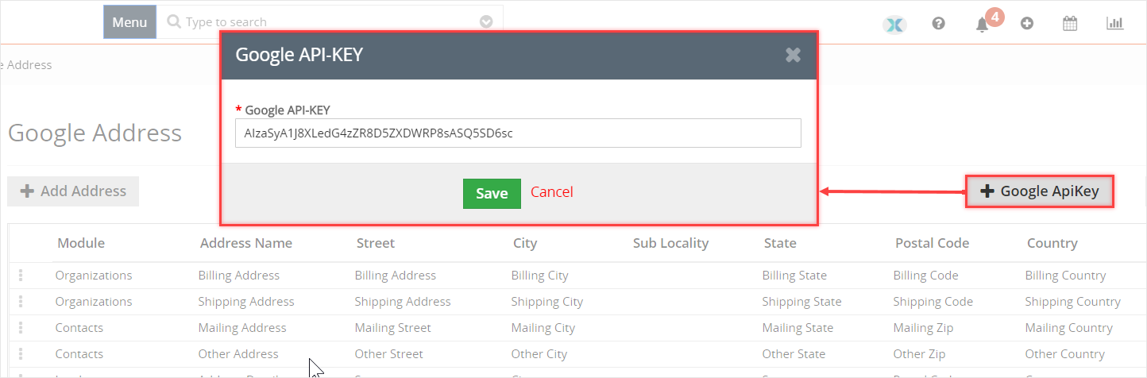Click Billing Address in Address Name column
This screenshot has height=378, width=1147.
click(x=239, y=276)
